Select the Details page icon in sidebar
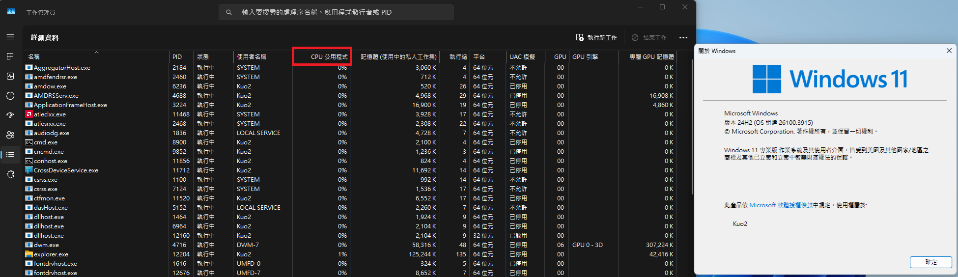This screenshot has width=958, height=277. tap(10, 155)
